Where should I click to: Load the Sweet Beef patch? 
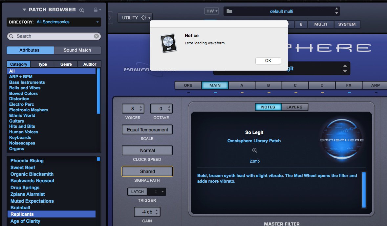click(23, 168)
